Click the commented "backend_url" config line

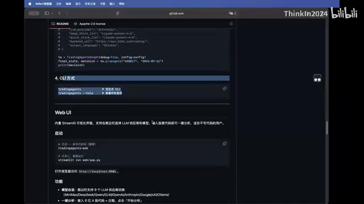click(x=104, y=41)
